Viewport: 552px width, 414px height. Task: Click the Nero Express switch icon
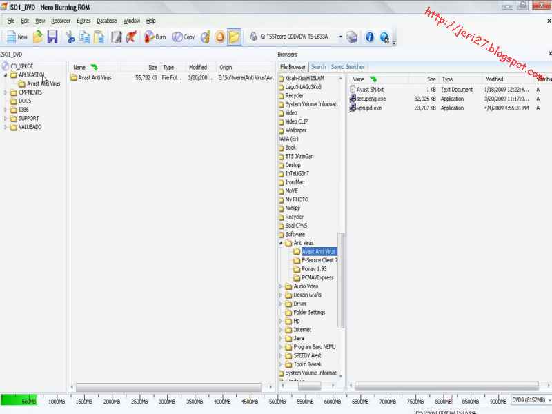coord(131,37)
